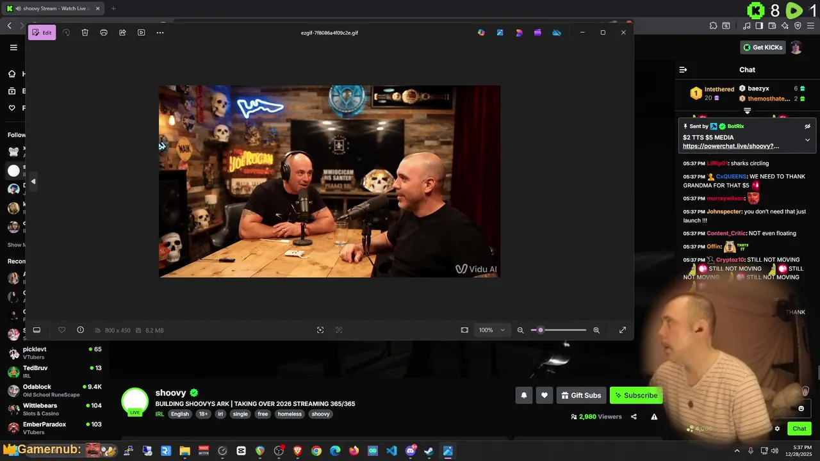
Task: Open Odablock channel in sidebar
Action: pos(54,391)
